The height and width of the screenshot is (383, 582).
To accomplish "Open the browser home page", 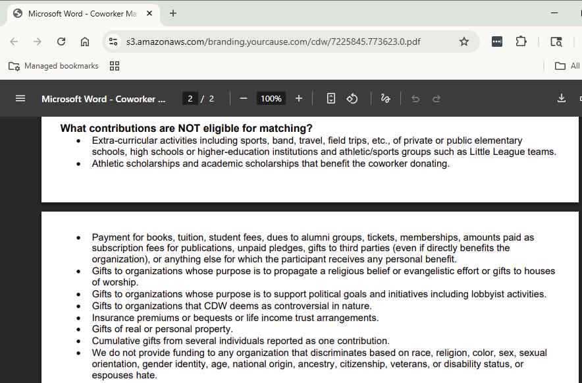I will coord(85,42).
